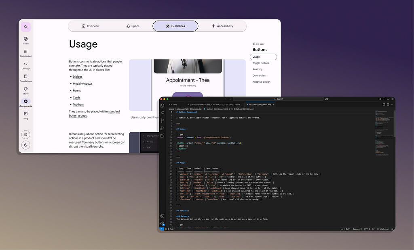This screenshot has width=414, height=250.
Task: Focus the VS Code command center Search box
Action: click(278, 99)
